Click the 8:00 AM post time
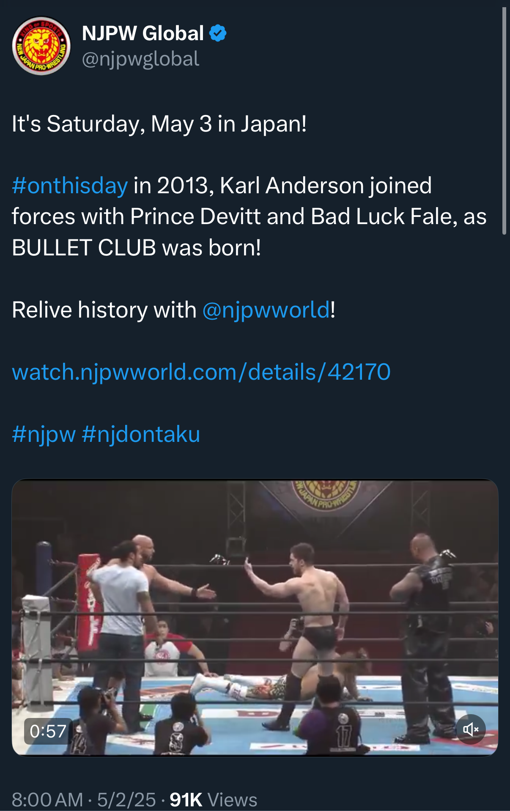This screenshot has width=510, height=811. point(47,800)
